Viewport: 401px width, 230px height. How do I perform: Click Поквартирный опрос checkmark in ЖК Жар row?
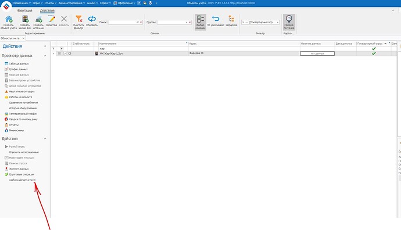(x=374, y=53)
